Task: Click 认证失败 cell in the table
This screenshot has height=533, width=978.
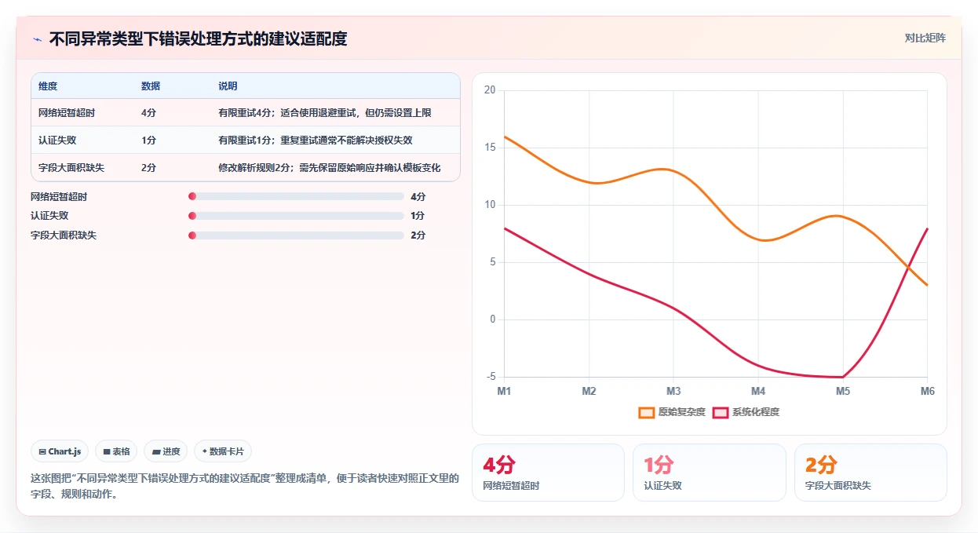Action: pos(57,141)
